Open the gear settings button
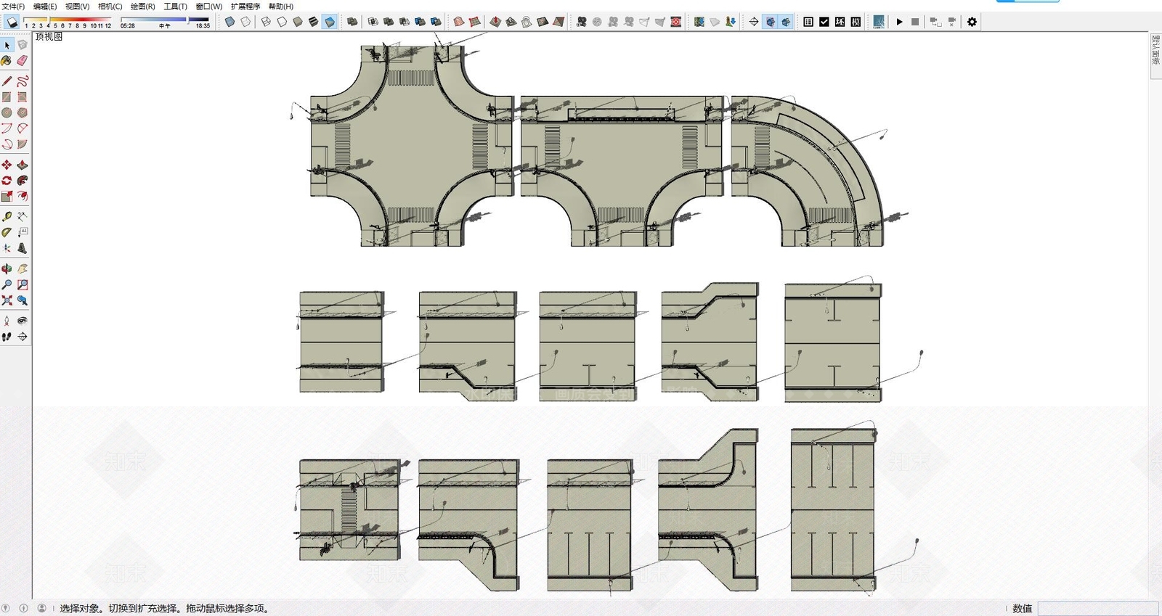Image resolution: width=1162 pixels, height=616 pixels. click(x=972, y=22)
